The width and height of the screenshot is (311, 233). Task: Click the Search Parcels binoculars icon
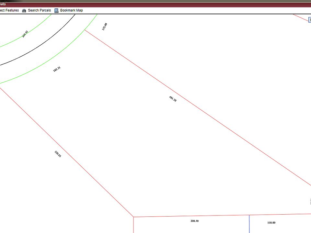tap(24, 10)
